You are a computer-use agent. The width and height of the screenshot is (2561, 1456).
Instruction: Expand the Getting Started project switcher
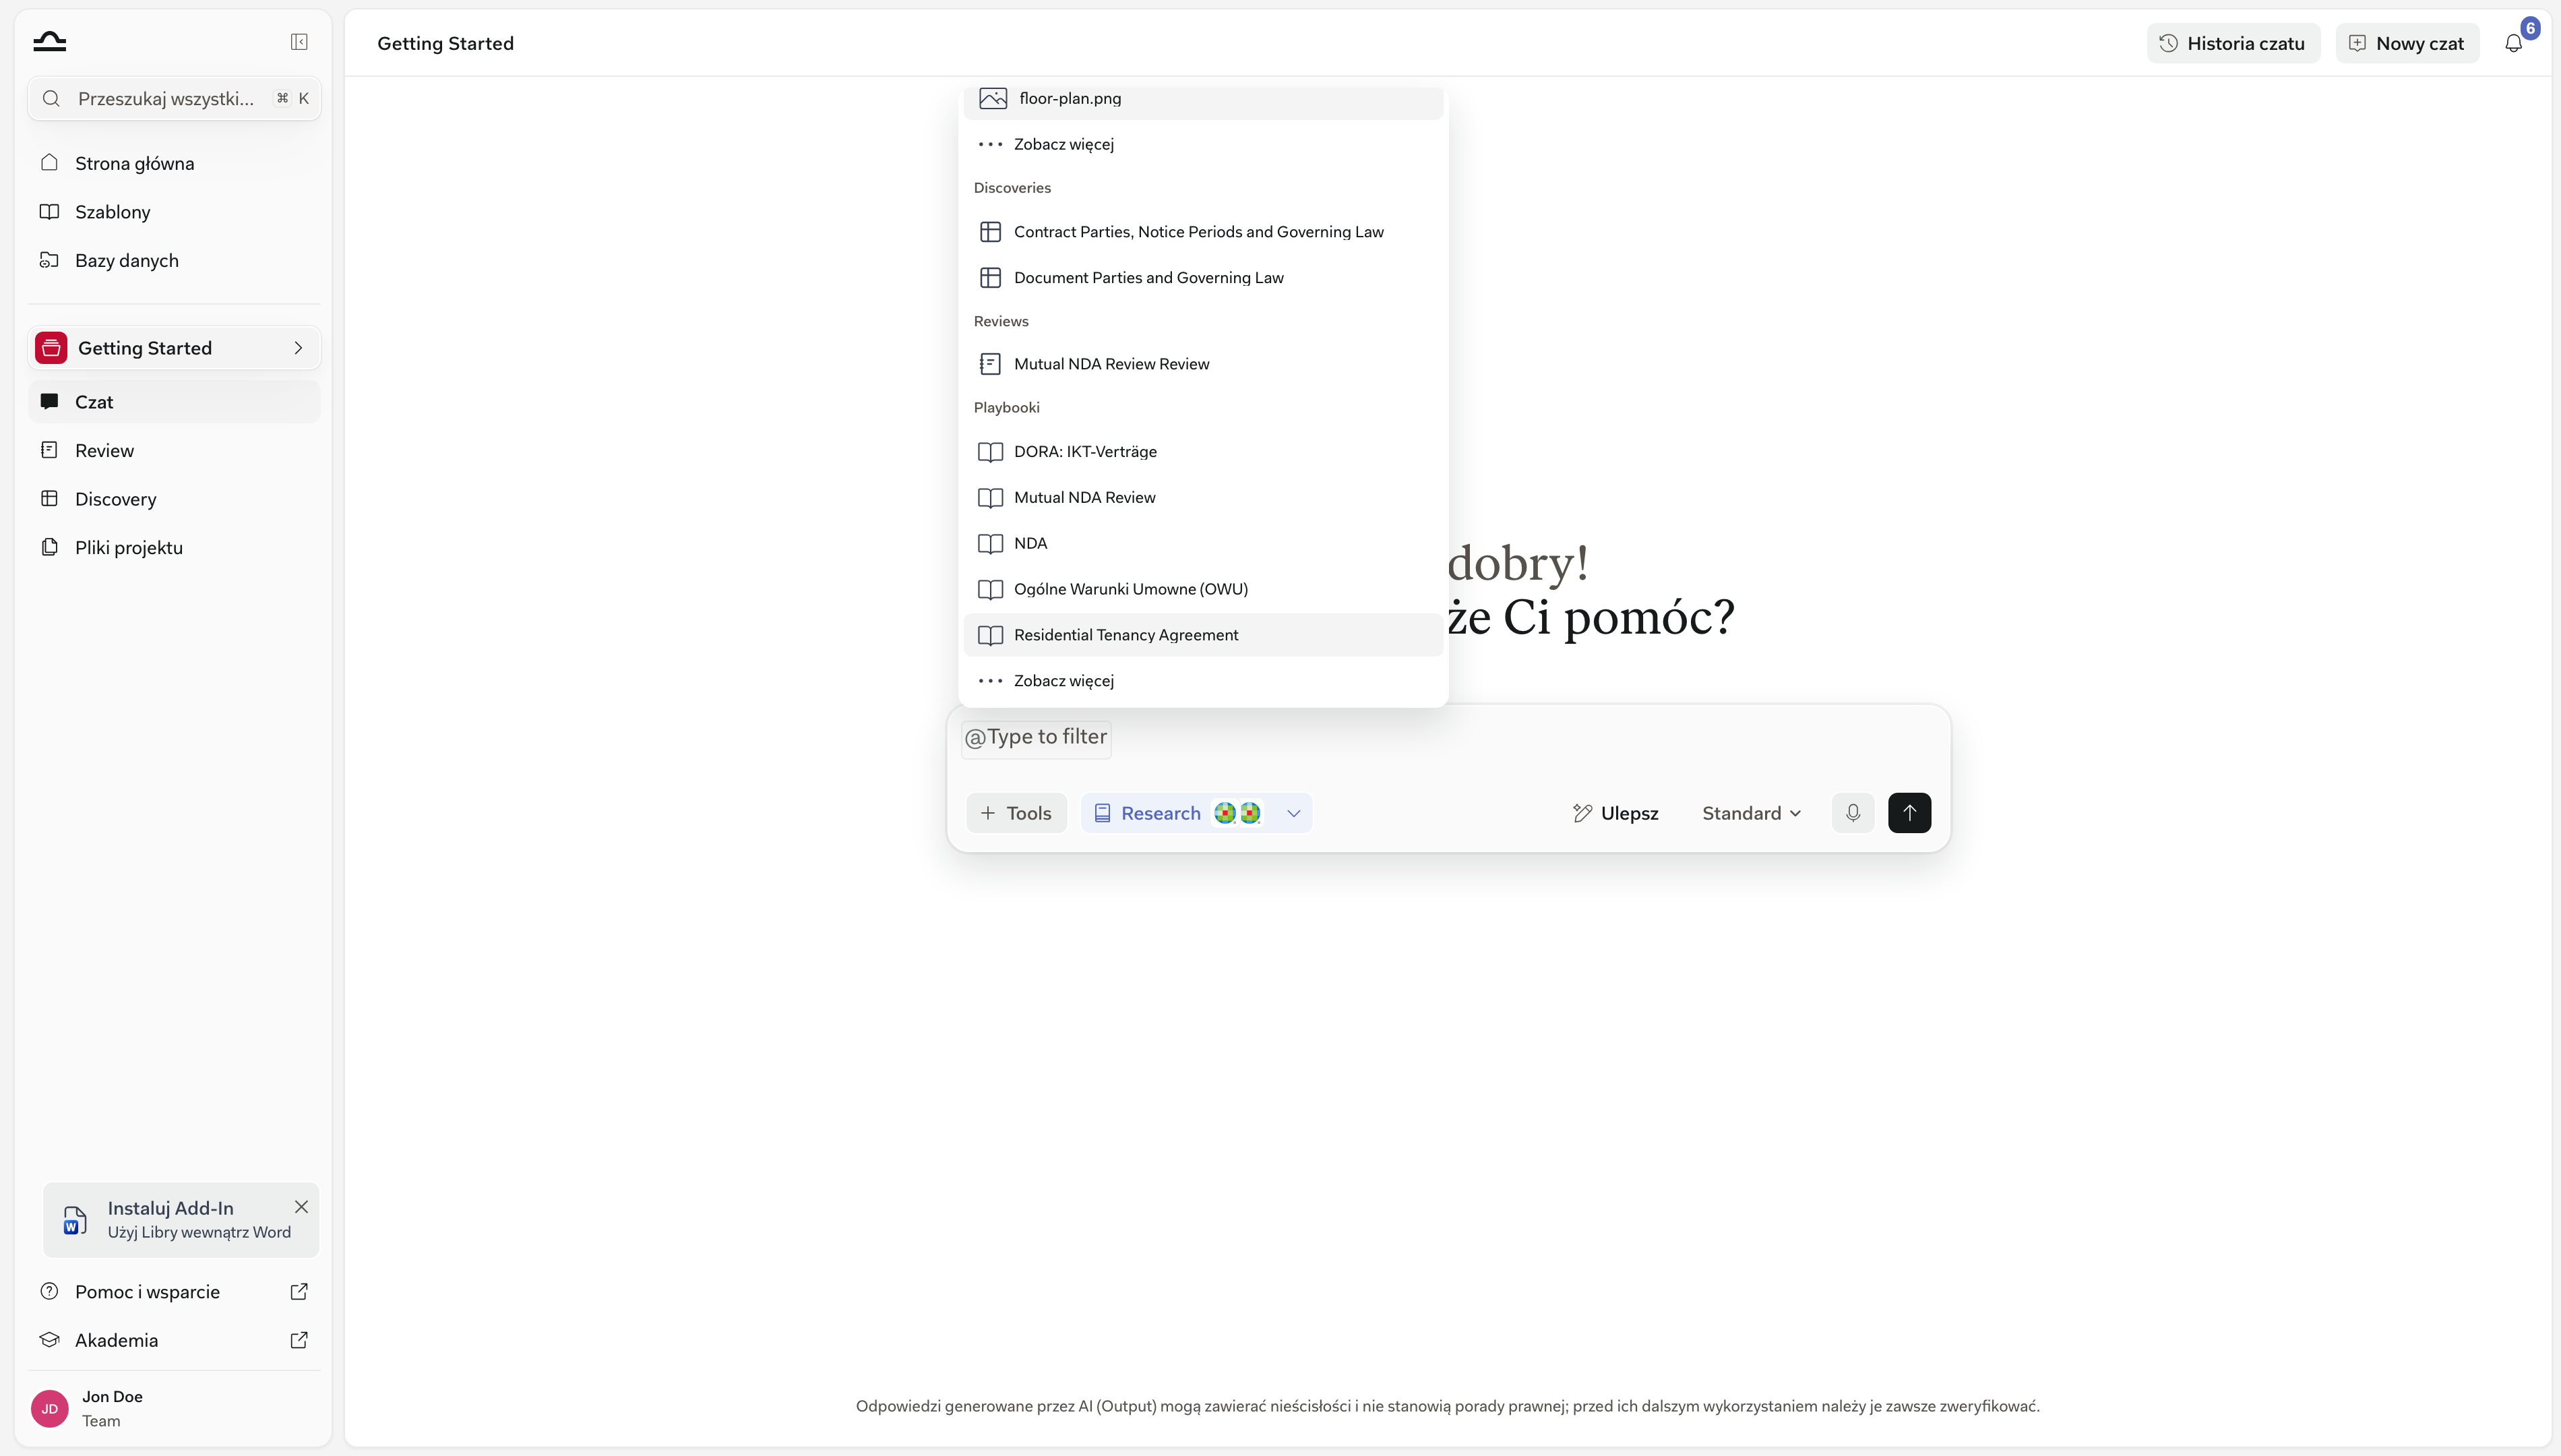tap(174, 348)
